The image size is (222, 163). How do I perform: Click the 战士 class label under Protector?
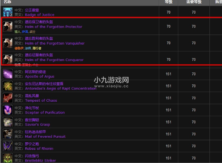33,32
